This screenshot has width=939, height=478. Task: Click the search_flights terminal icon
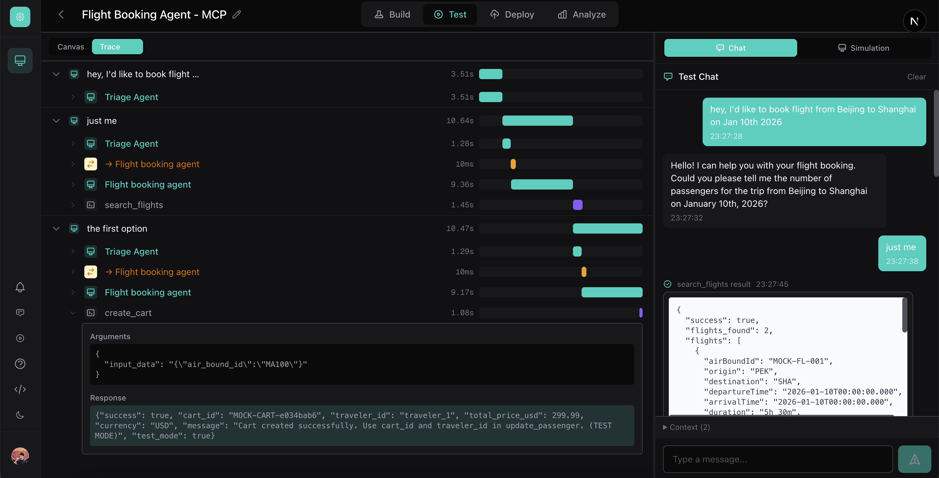[x=90, y=205]
